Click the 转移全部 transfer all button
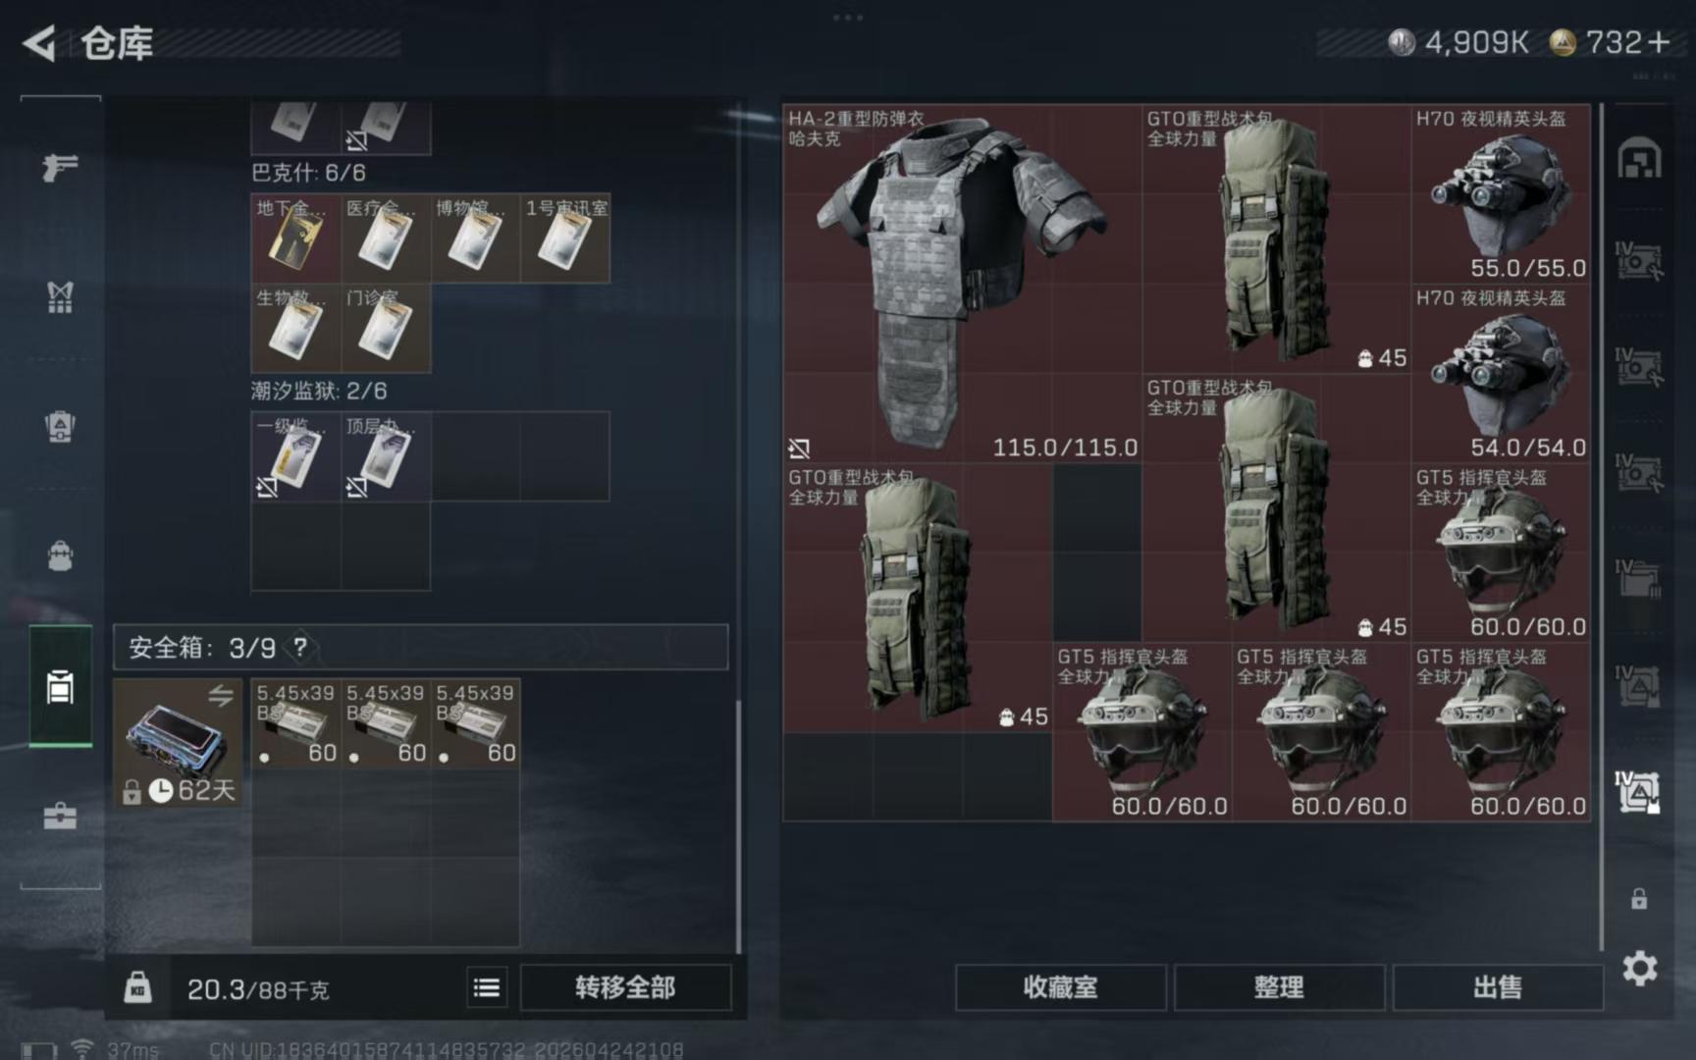The image size is (1696, 1060). tap(625, 987)
